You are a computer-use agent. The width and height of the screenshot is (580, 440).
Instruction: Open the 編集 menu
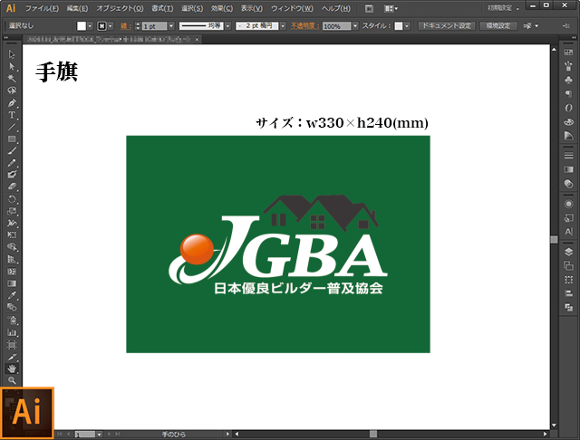click(x=77, y=8)
